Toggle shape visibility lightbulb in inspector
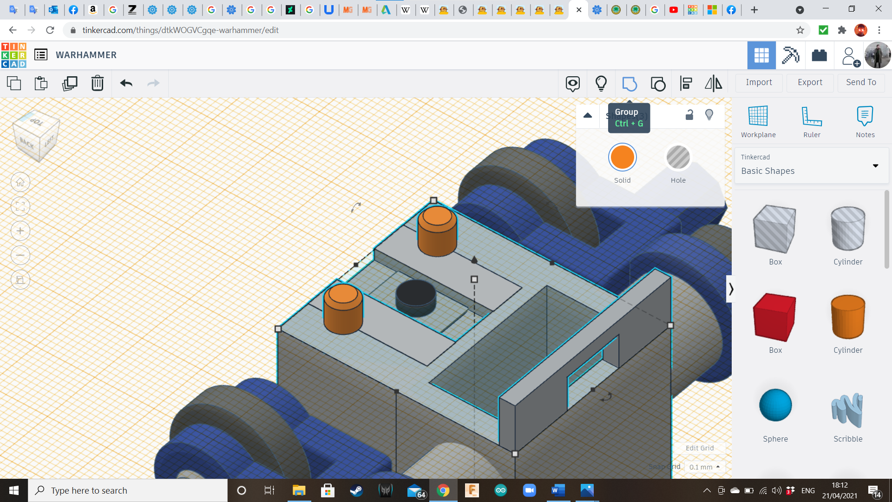This screenshot has width=892, height=502. click(x=709, y=115)
